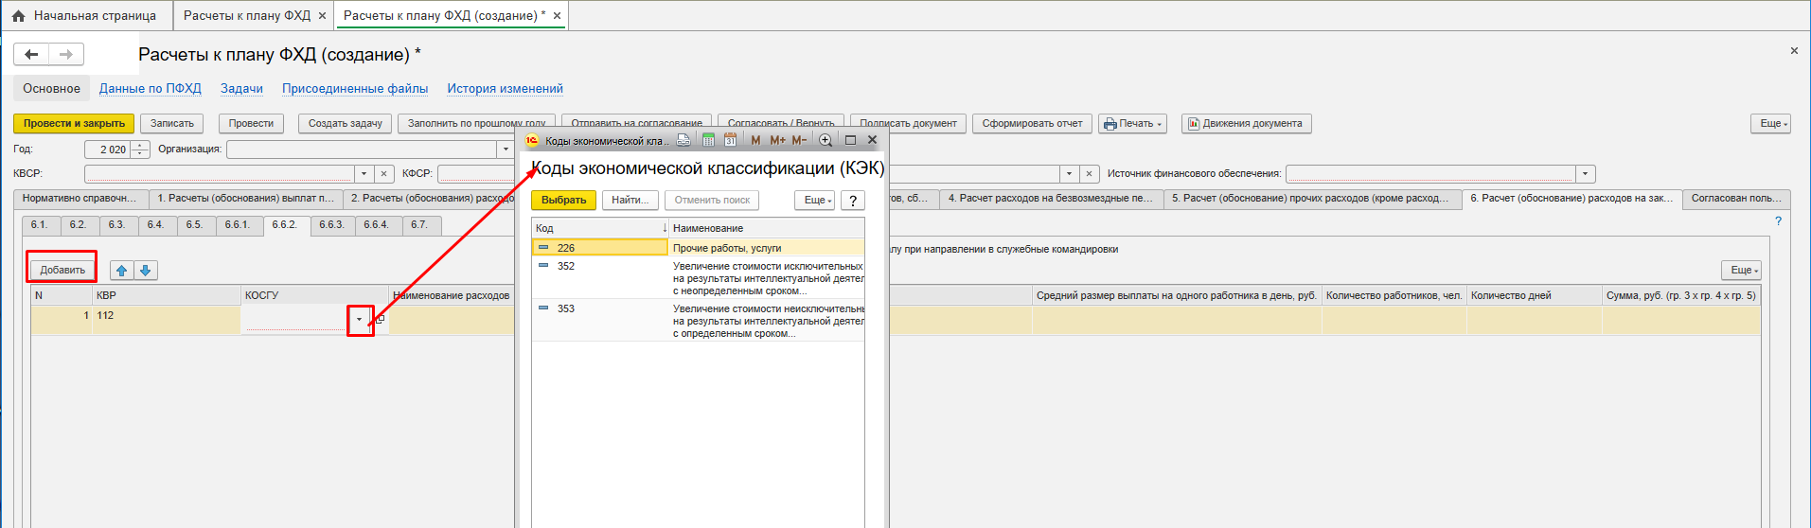Open the calculator icon in the КЭК dialog
The image size is (1811, 528).
708,140
